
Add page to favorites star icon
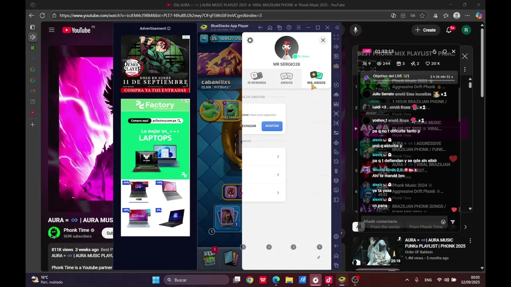coord(422,16)
